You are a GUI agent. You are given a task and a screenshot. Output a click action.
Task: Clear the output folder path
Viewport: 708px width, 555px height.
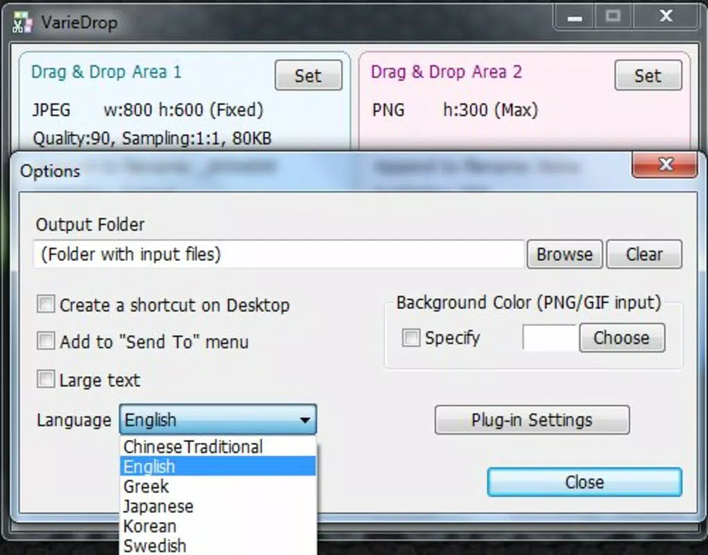pos(644,255)
